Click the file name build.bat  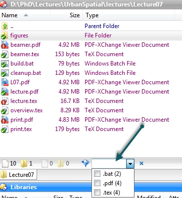click(22, 64)
